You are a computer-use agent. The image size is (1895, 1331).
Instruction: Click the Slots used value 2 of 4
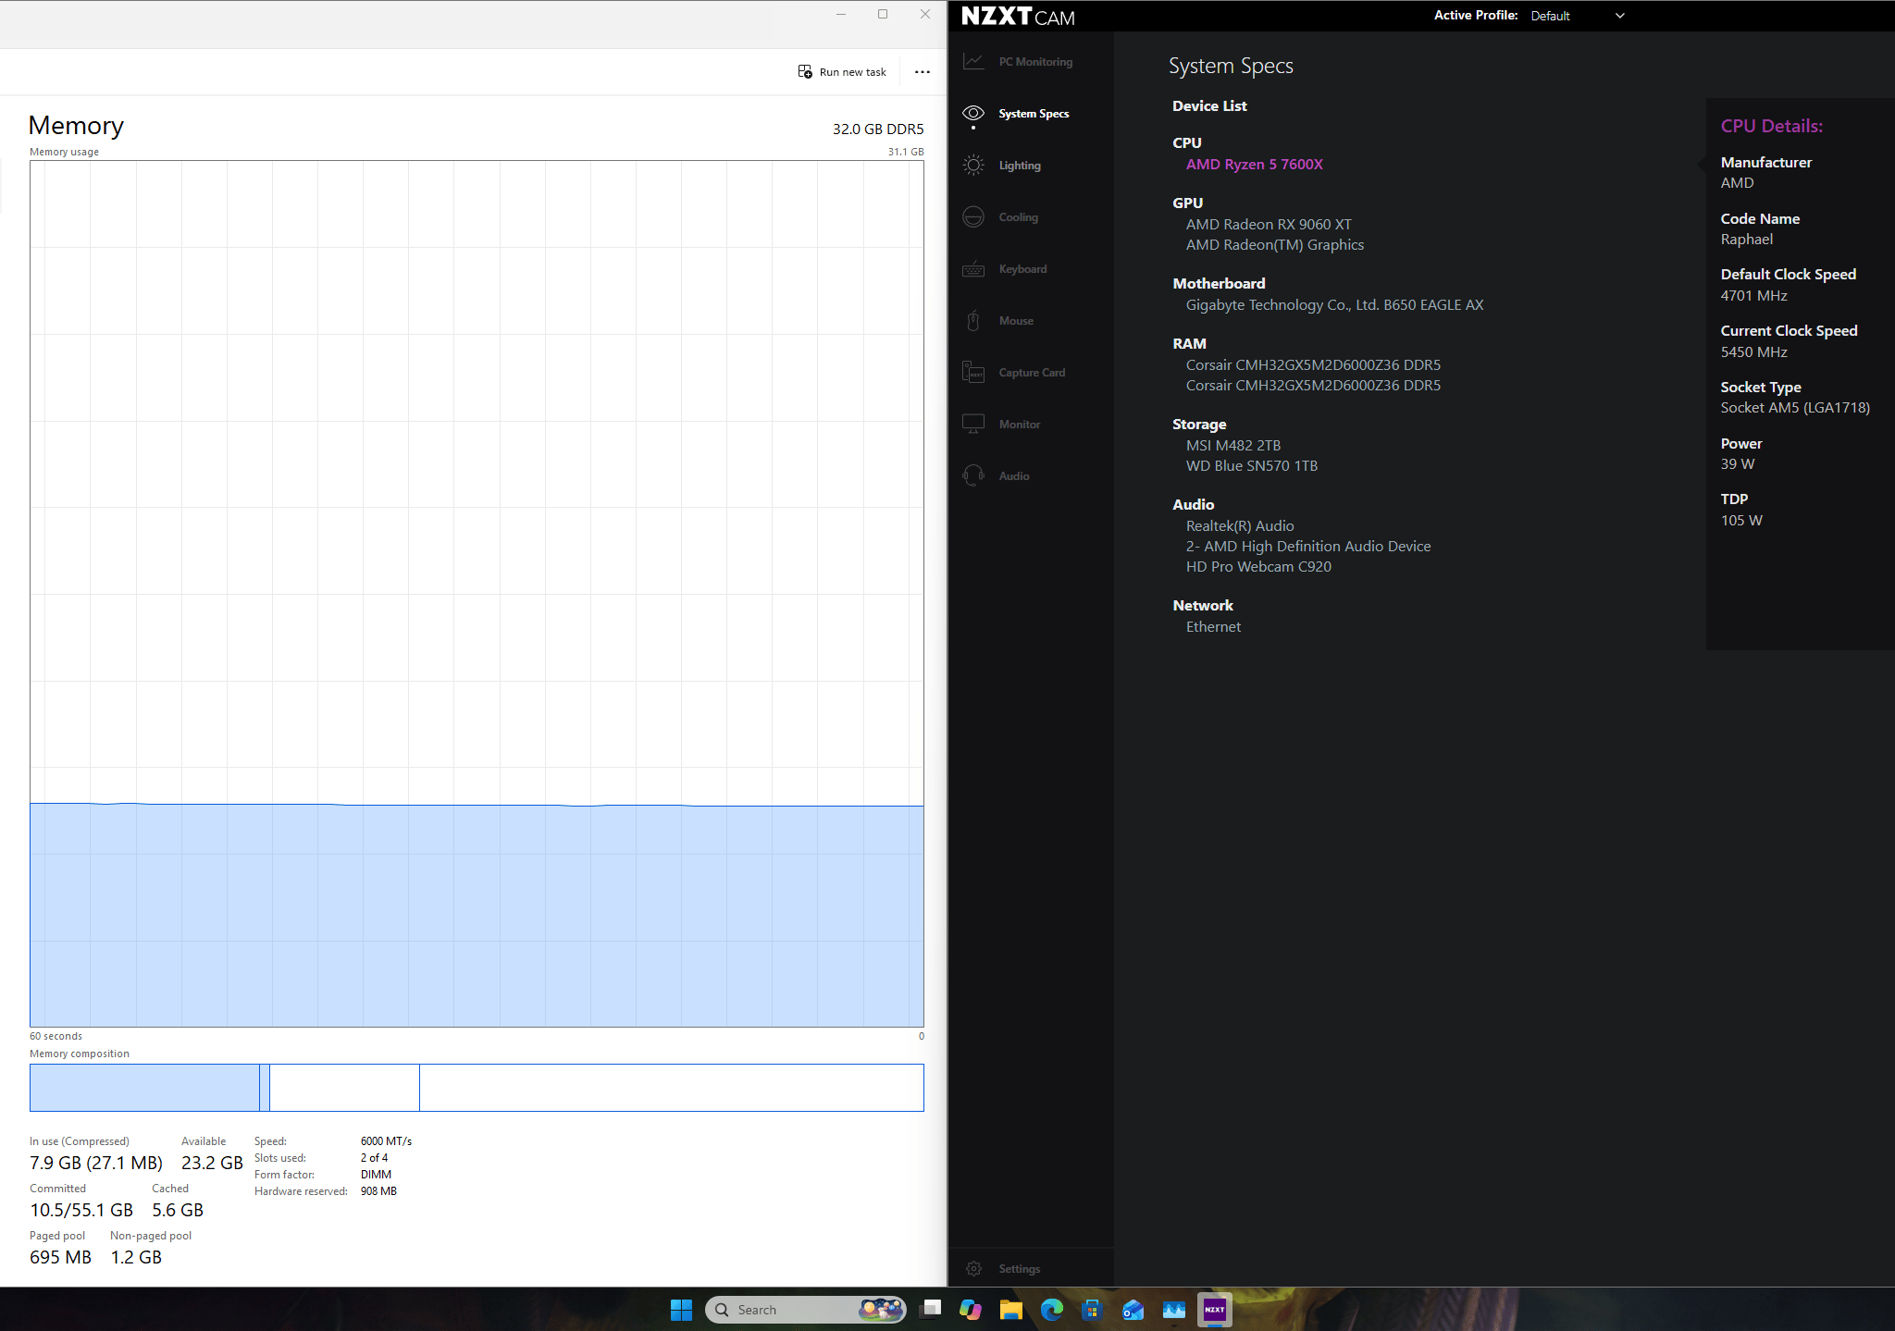(374, 1158)
